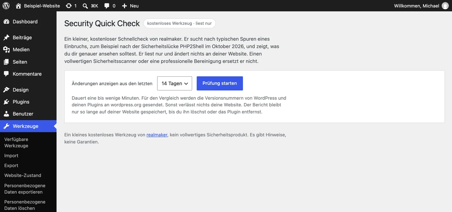Click the Werkzeuge wrench icon

pos(6,126)
